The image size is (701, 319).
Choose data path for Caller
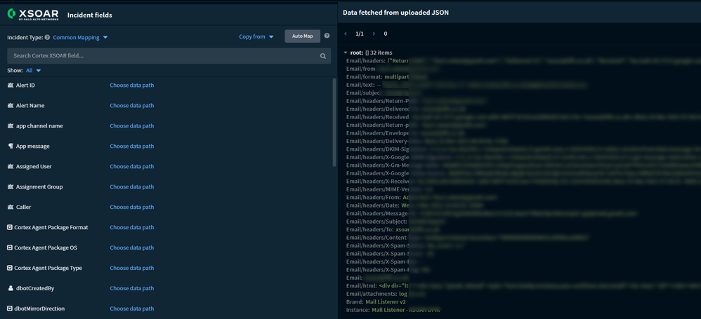[131, 208]
